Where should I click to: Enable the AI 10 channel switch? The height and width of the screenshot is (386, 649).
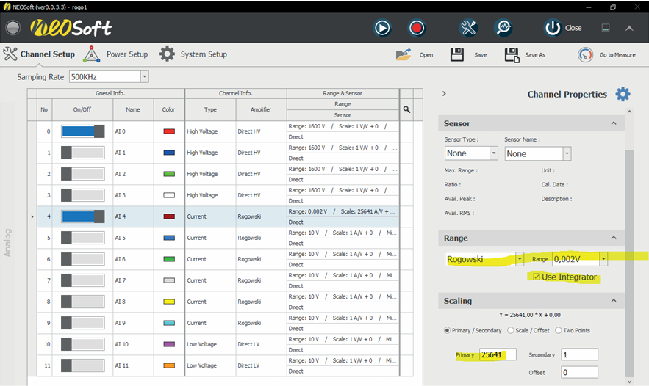[x=83, y=344]
